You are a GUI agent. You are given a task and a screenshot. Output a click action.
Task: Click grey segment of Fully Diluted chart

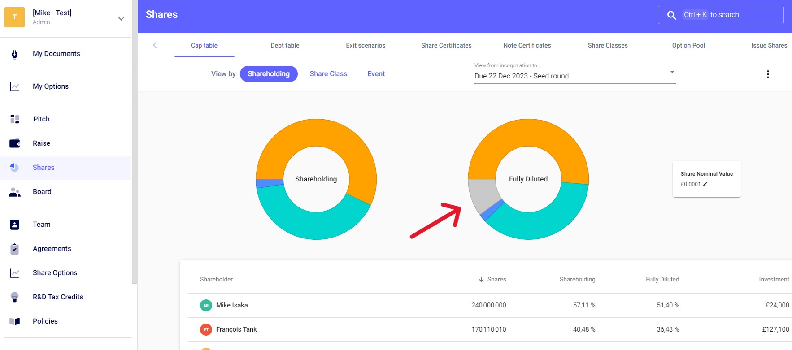(x=482, y=195)
